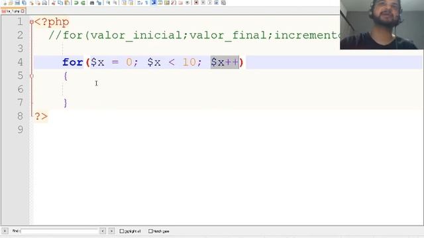The height and width of the screenshot is (238, 424).
Task: Toggle Word Wrap from the toolbar
Action: (x=140, y=3)
